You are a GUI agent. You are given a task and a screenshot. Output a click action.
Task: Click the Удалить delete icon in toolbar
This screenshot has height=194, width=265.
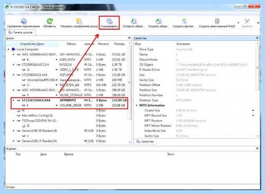247,21
